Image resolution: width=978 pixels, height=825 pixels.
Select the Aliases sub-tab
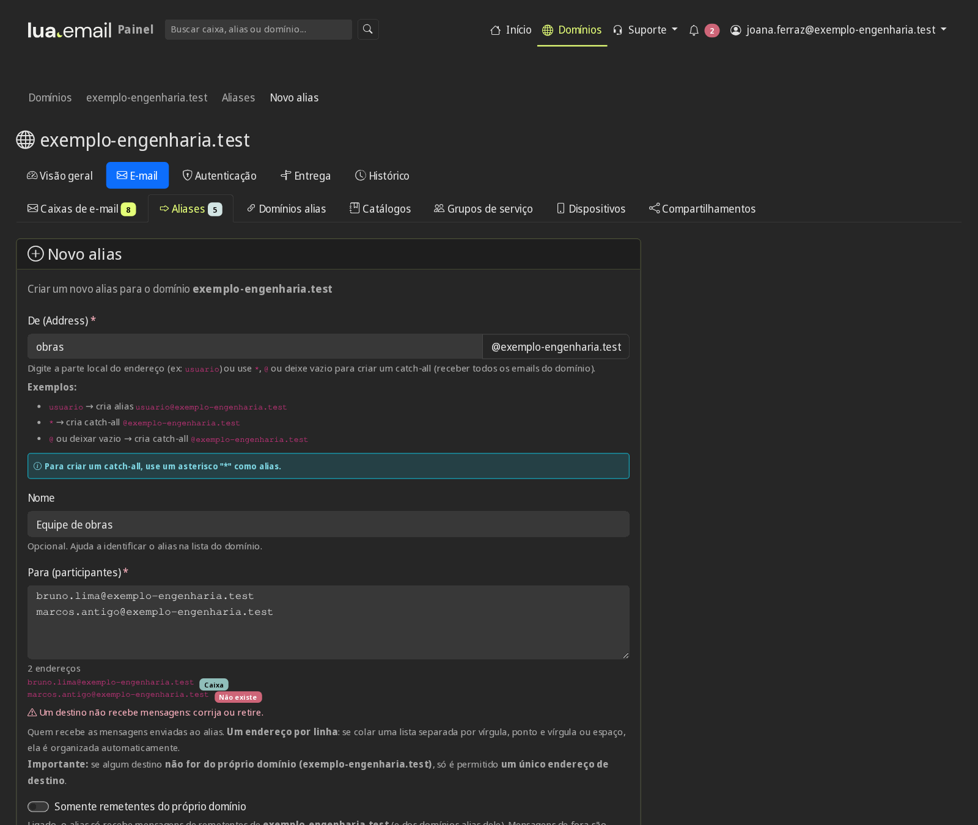191,209
